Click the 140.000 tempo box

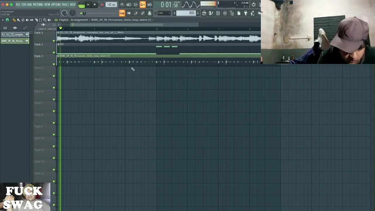click(111, 5)
